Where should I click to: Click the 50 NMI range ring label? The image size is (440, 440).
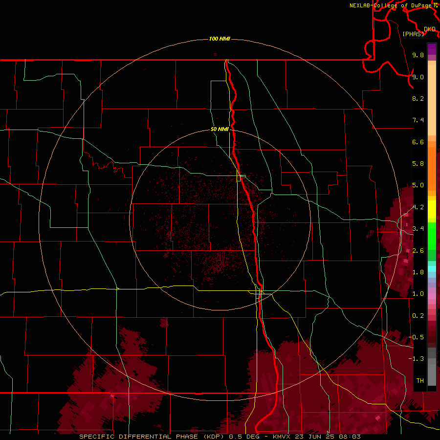coord(220,129)
